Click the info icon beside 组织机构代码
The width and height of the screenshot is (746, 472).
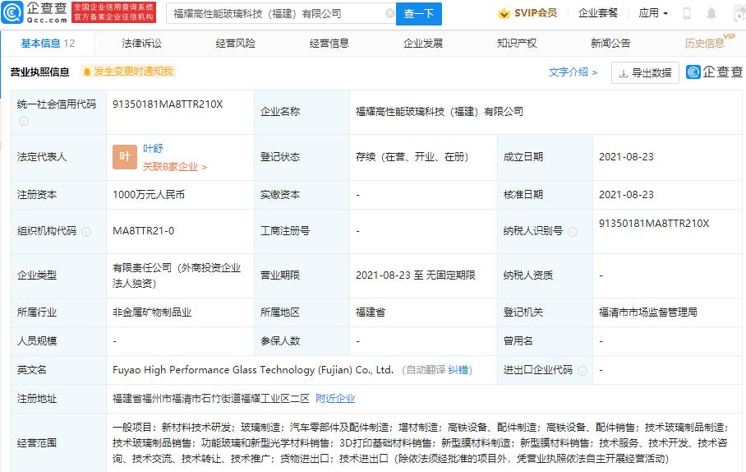(x=86, y=231)
